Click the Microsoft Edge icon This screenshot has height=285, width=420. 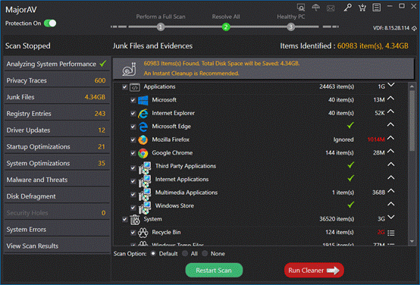click(143, 127)
